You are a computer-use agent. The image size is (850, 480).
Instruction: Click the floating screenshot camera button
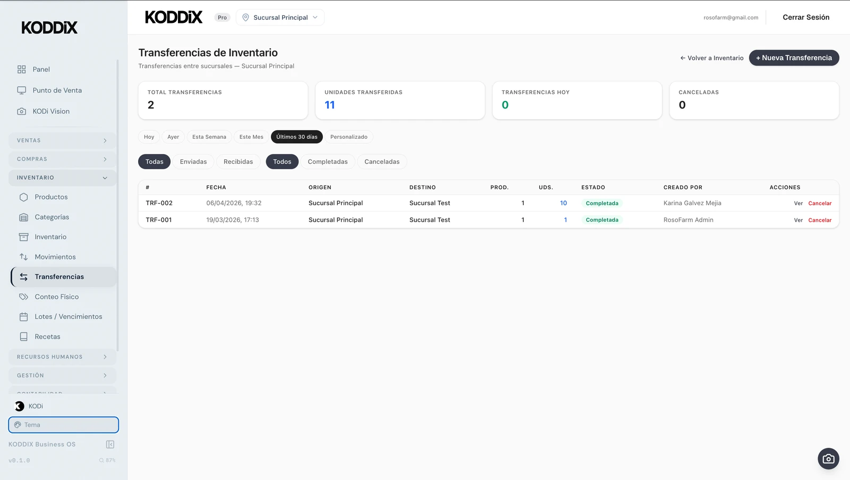click(828, 459)
